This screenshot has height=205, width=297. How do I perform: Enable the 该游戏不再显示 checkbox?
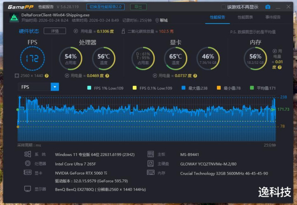(x=224, y=7)
